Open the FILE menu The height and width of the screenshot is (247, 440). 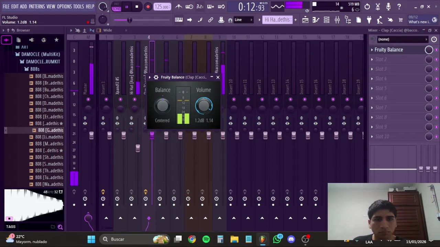click(x=6, y=7)
